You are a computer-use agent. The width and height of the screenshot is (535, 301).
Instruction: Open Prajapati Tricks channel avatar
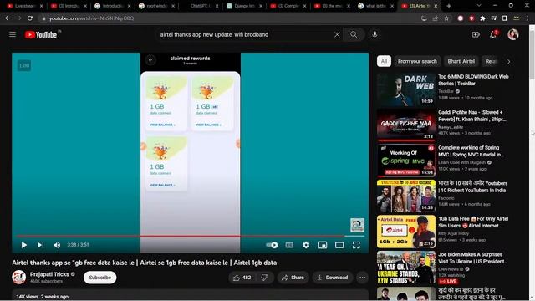point(19,277)
